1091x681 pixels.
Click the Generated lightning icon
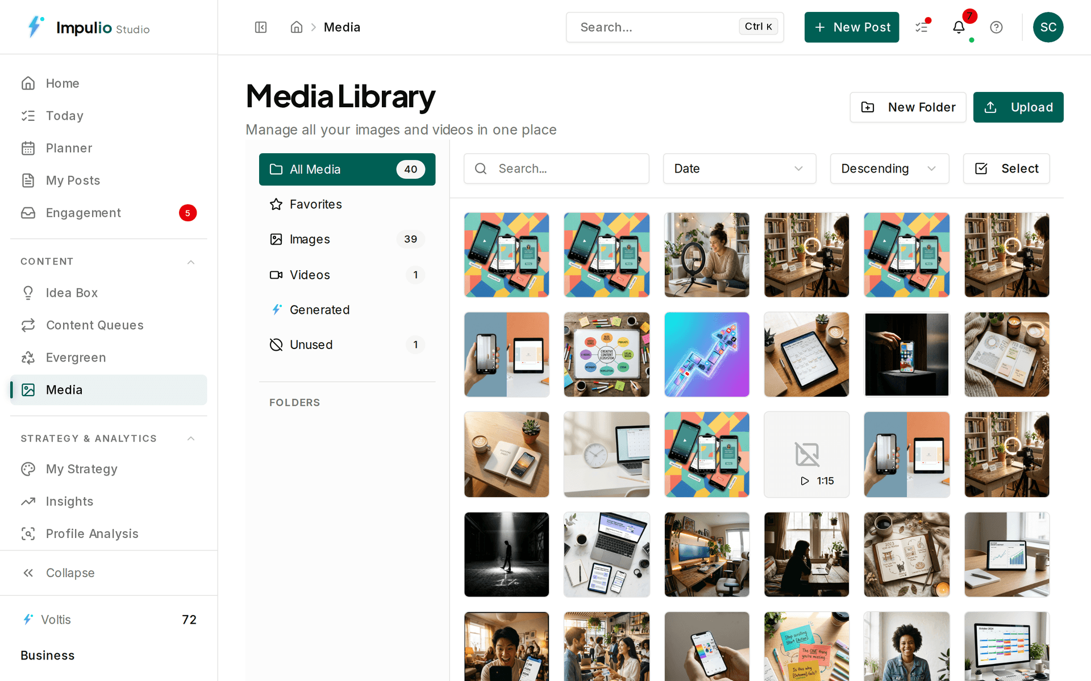(276, 310)
